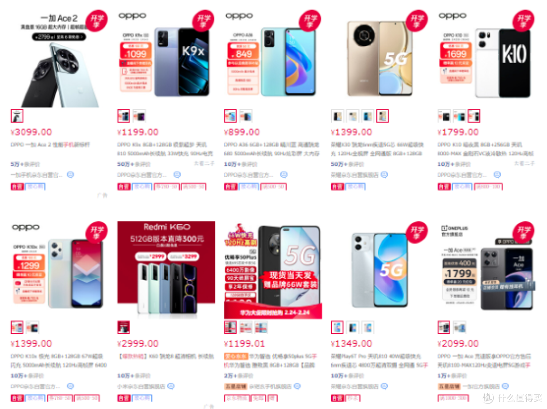Select the second color variant of Honor Play6T Pro
The height and width of the screenshot is (409, 547).
tap(353, 328)
